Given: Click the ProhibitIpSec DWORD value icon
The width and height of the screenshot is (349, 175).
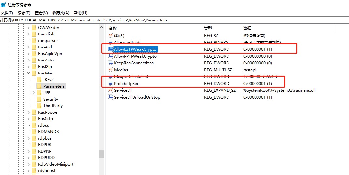Looking at the screenshot, I should point(111,84).
